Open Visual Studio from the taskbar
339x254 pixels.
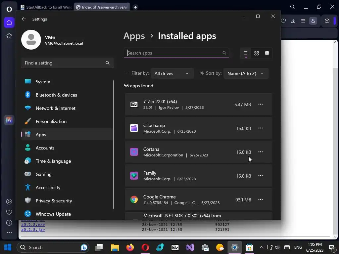pos(190,247)
